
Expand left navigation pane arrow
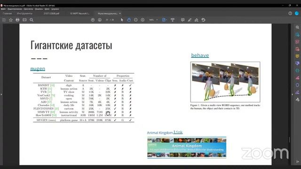click(x=1, y=94)
